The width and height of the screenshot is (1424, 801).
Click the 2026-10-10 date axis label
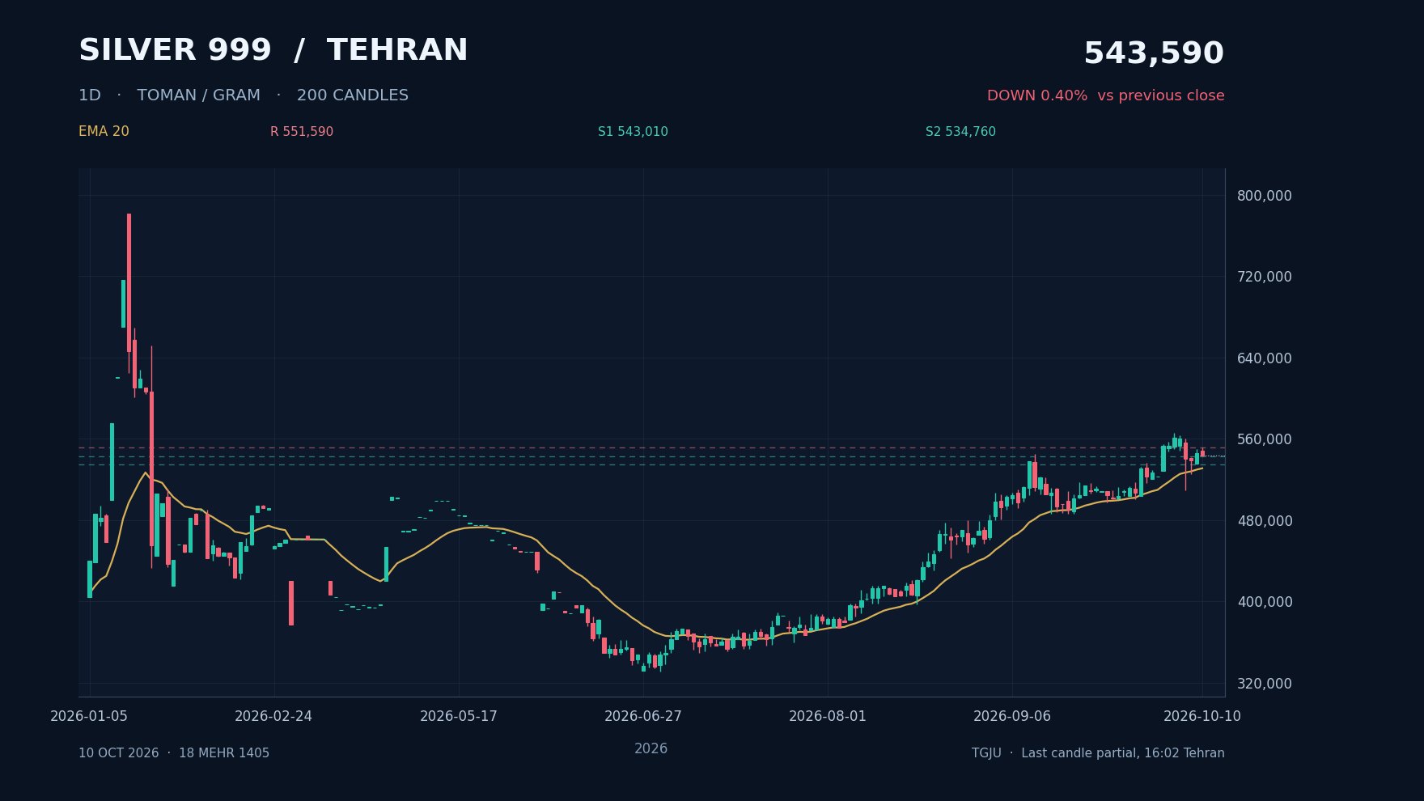pos(1201,716)
